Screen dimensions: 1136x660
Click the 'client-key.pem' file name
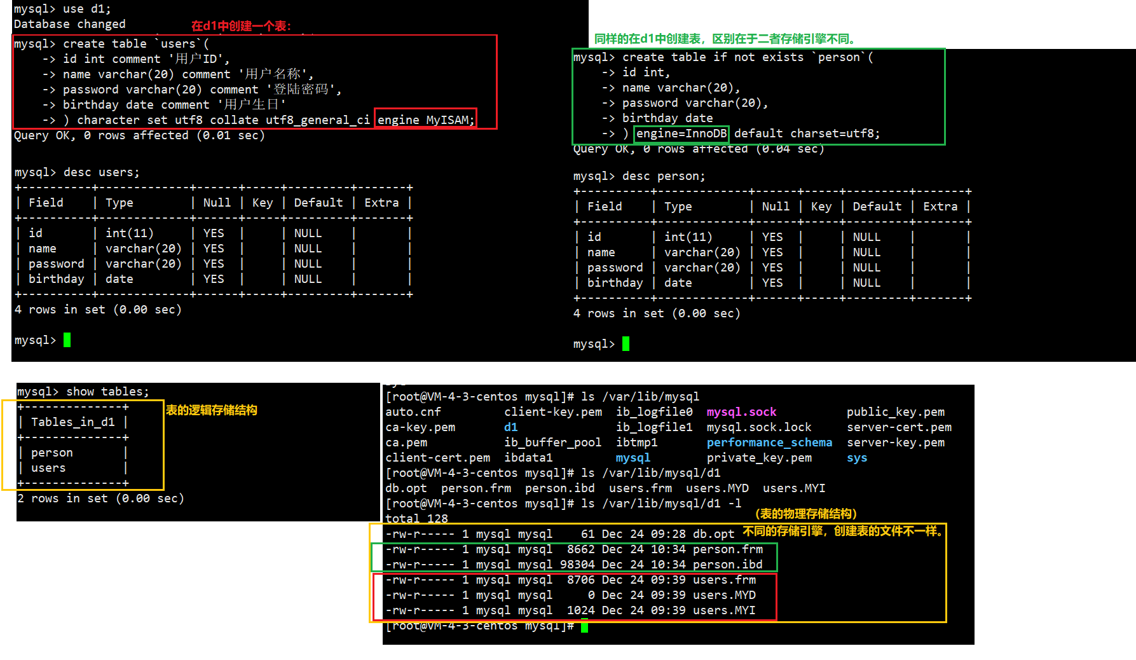point(553,412)
